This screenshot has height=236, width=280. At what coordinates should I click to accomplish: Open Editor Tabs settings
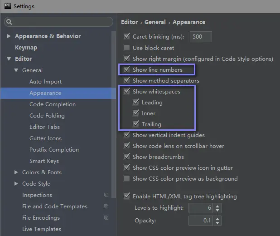(45, 127)
